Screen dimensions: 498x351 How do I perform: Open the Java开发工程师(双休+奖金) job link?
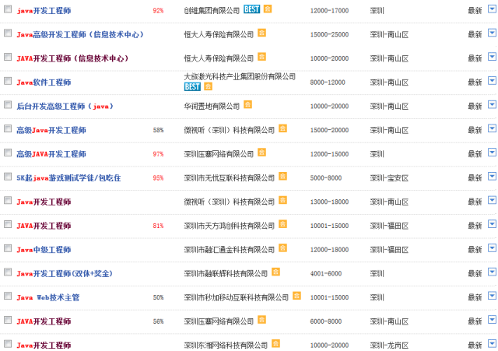(65, 274)
